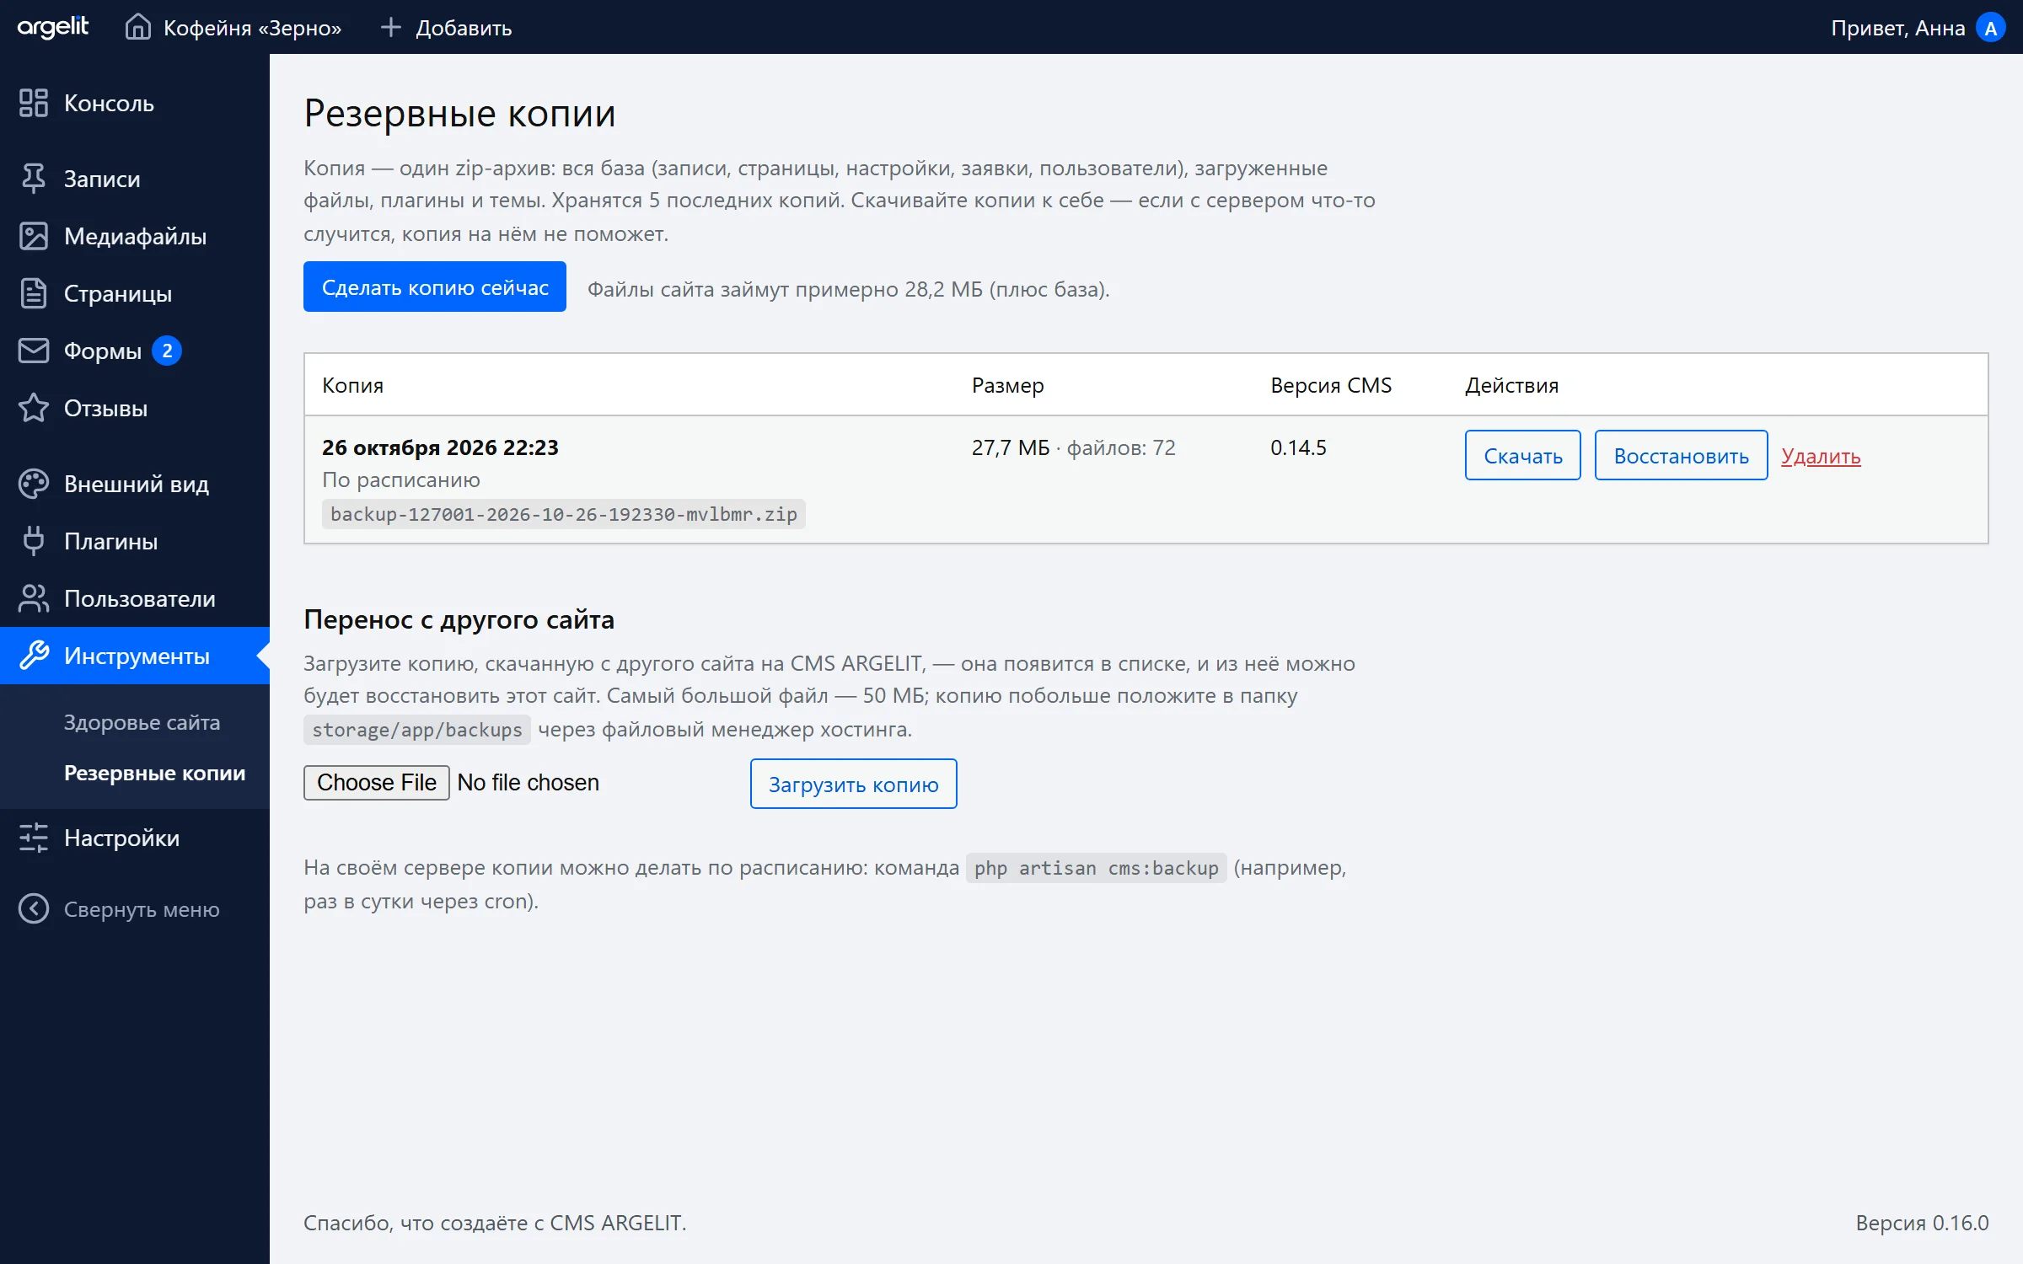Open Здоровье сайта submenu item
Viewport: 2023px width, 1264px height.
142,722
